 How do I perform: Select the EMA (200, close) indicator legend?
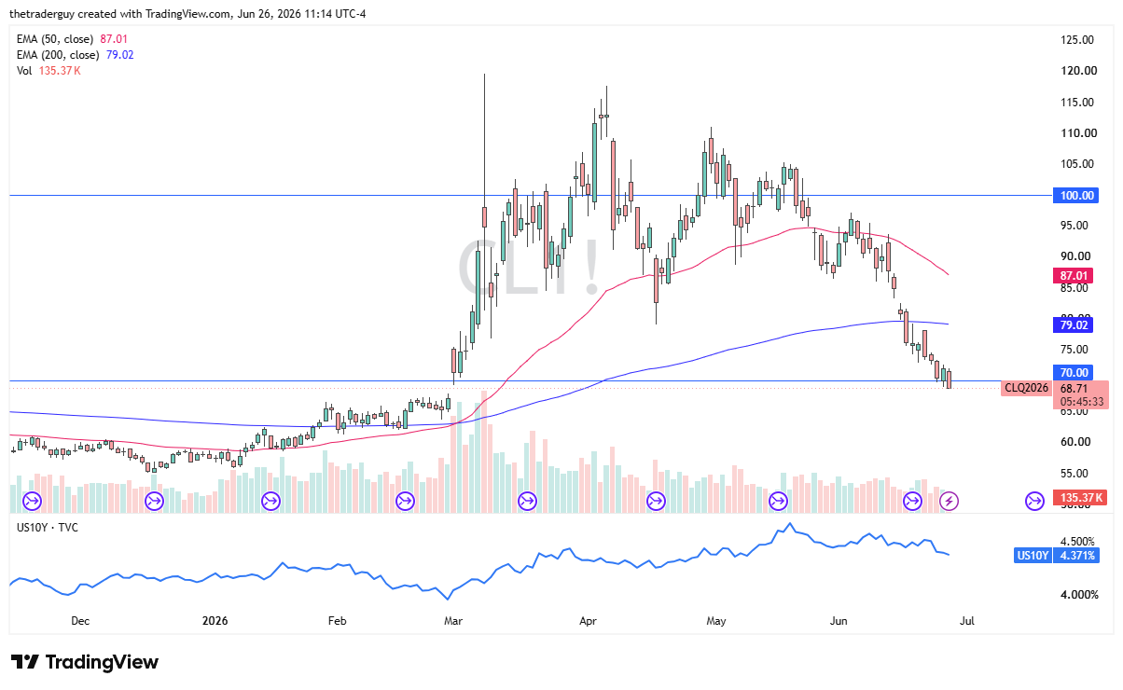(x=76, y=55)
